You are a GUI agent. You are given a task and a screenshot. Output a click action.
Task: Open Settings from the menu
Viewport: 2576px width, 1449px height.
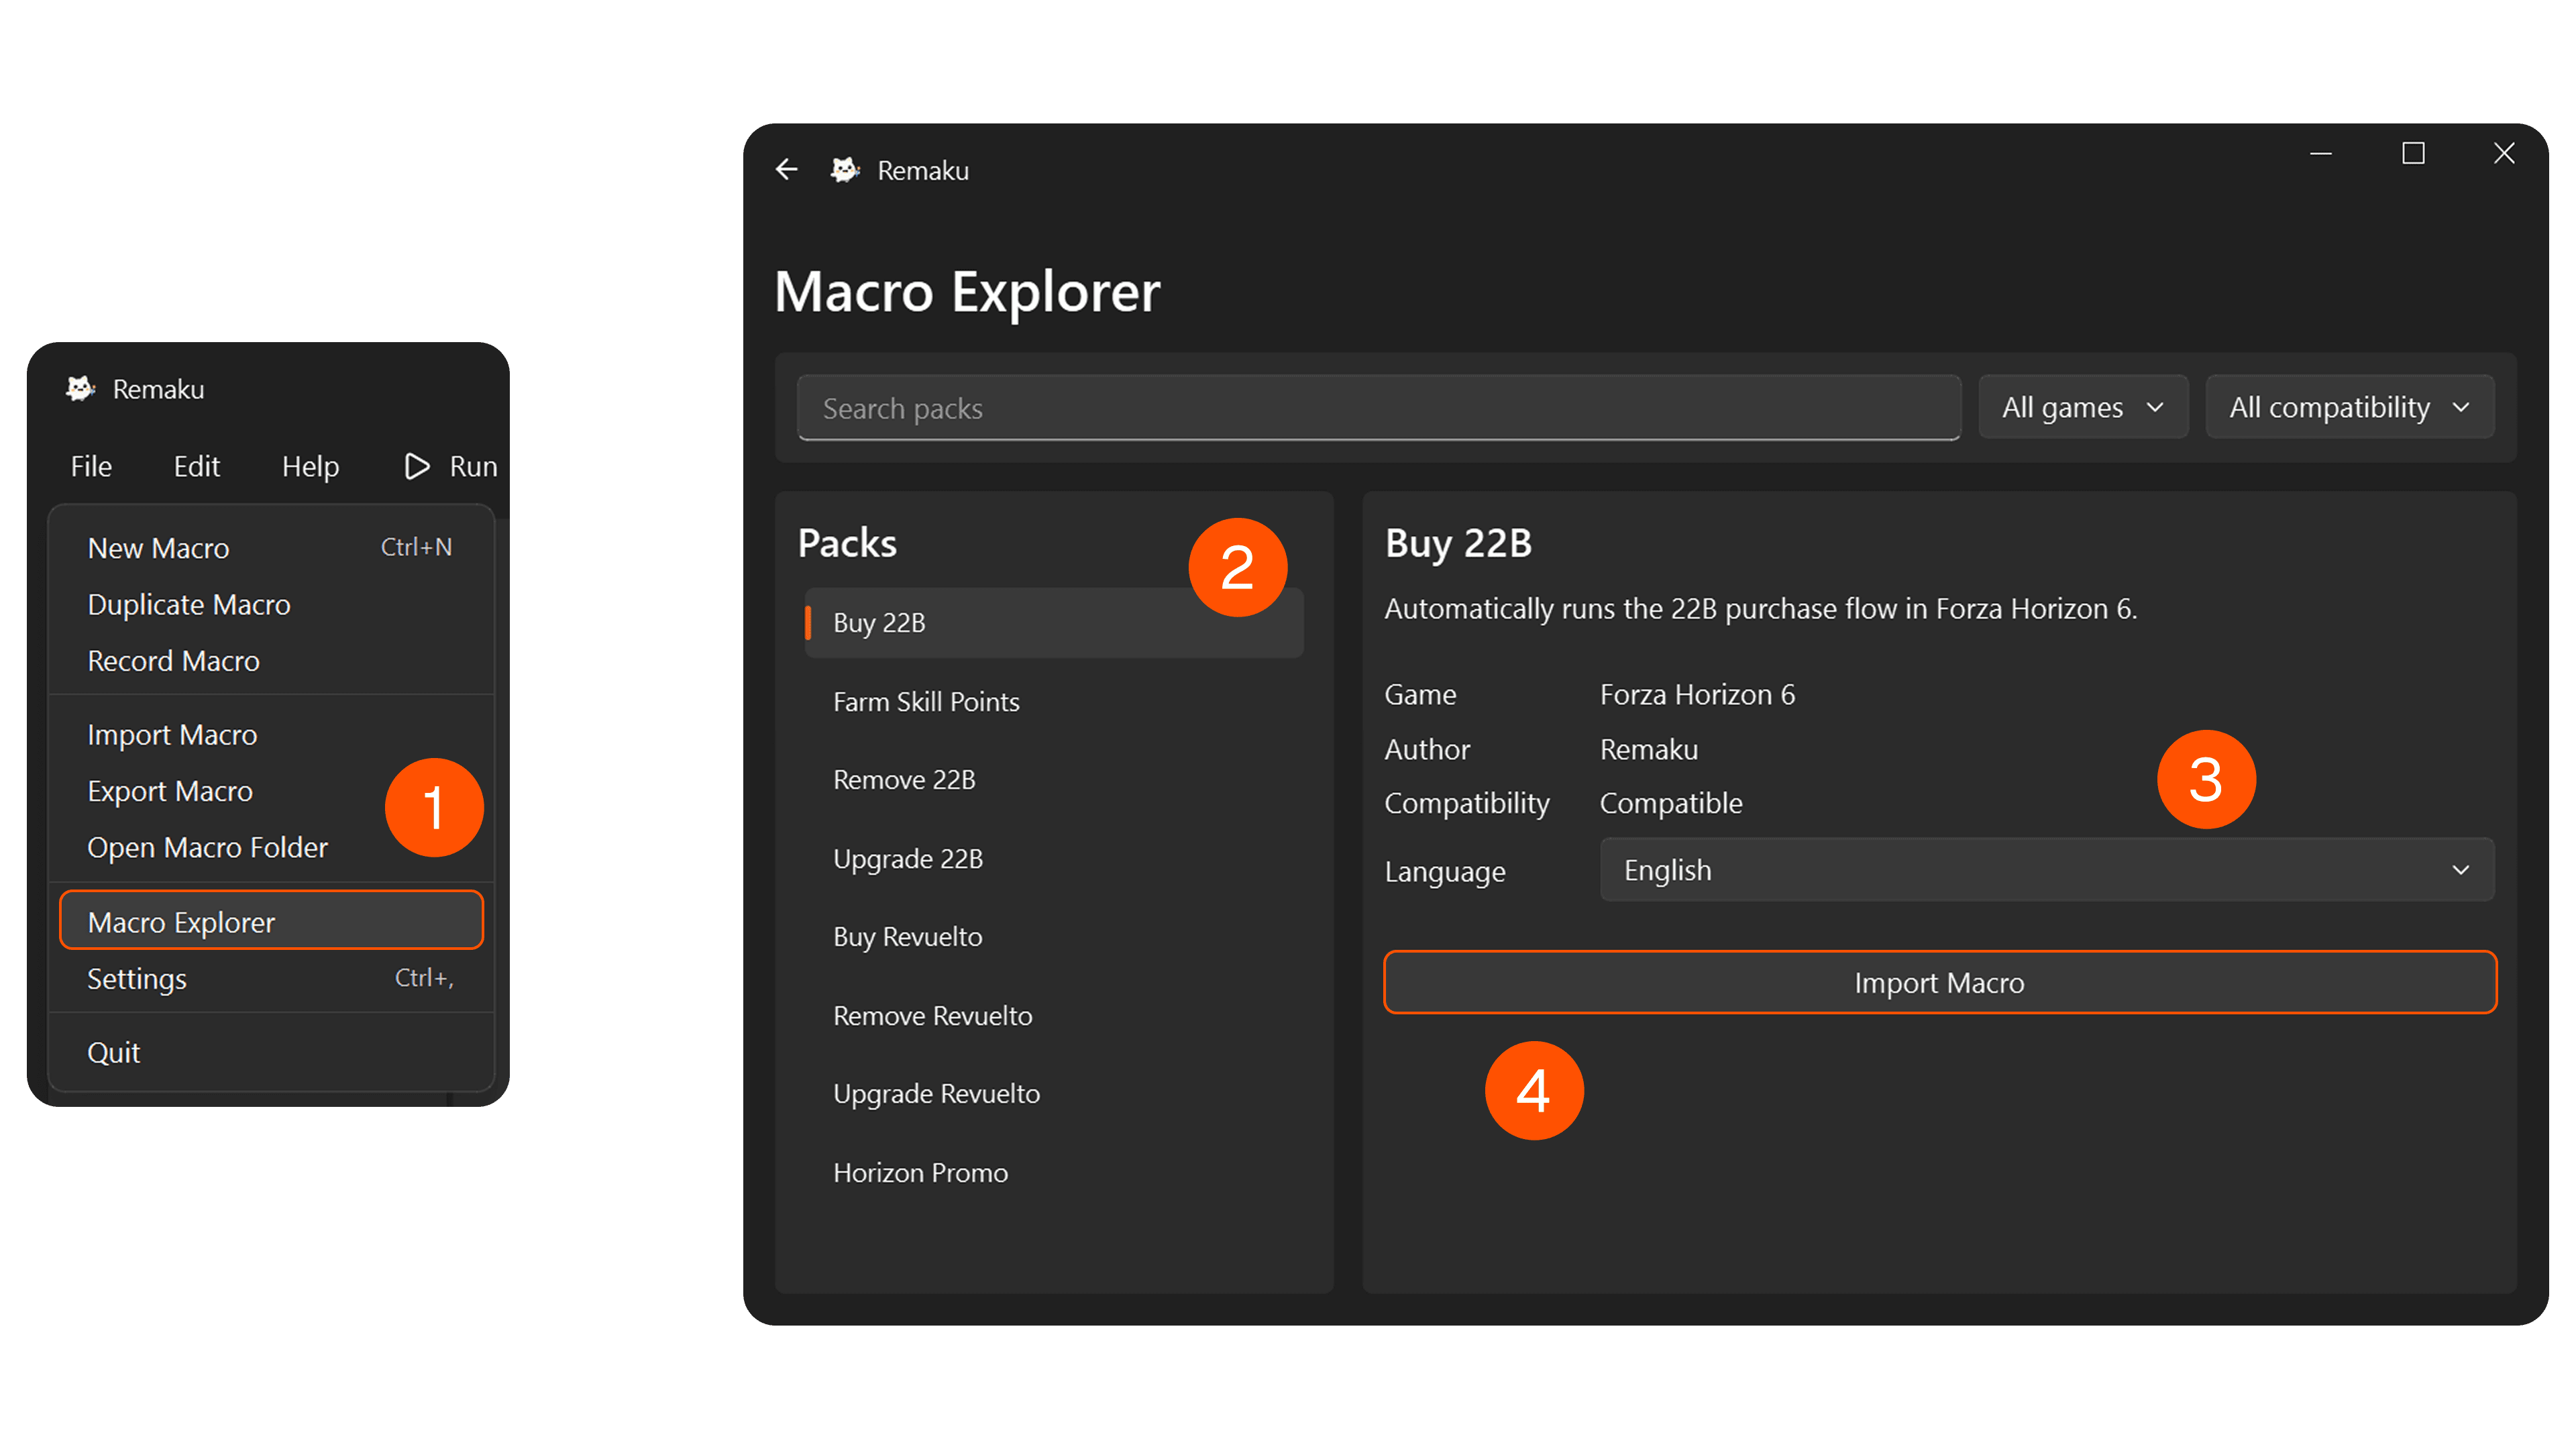click(271, 978)
